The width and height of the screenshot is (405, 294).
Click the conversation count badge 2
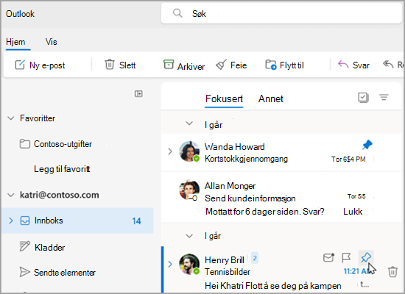[255, 258]
